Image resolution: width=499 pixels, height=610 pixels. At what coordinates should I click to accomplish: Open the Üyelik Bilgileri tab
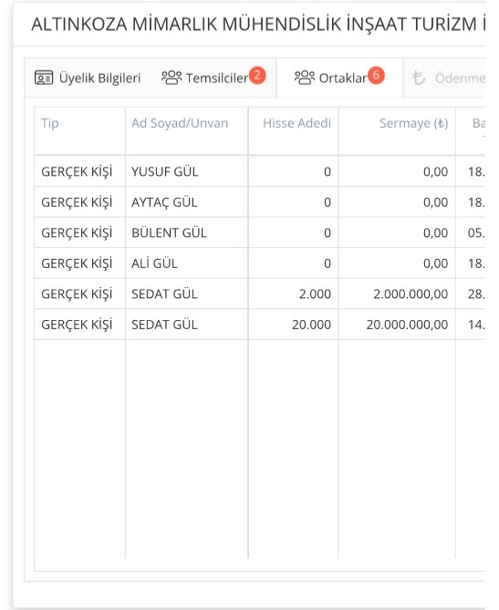(88, 78)
